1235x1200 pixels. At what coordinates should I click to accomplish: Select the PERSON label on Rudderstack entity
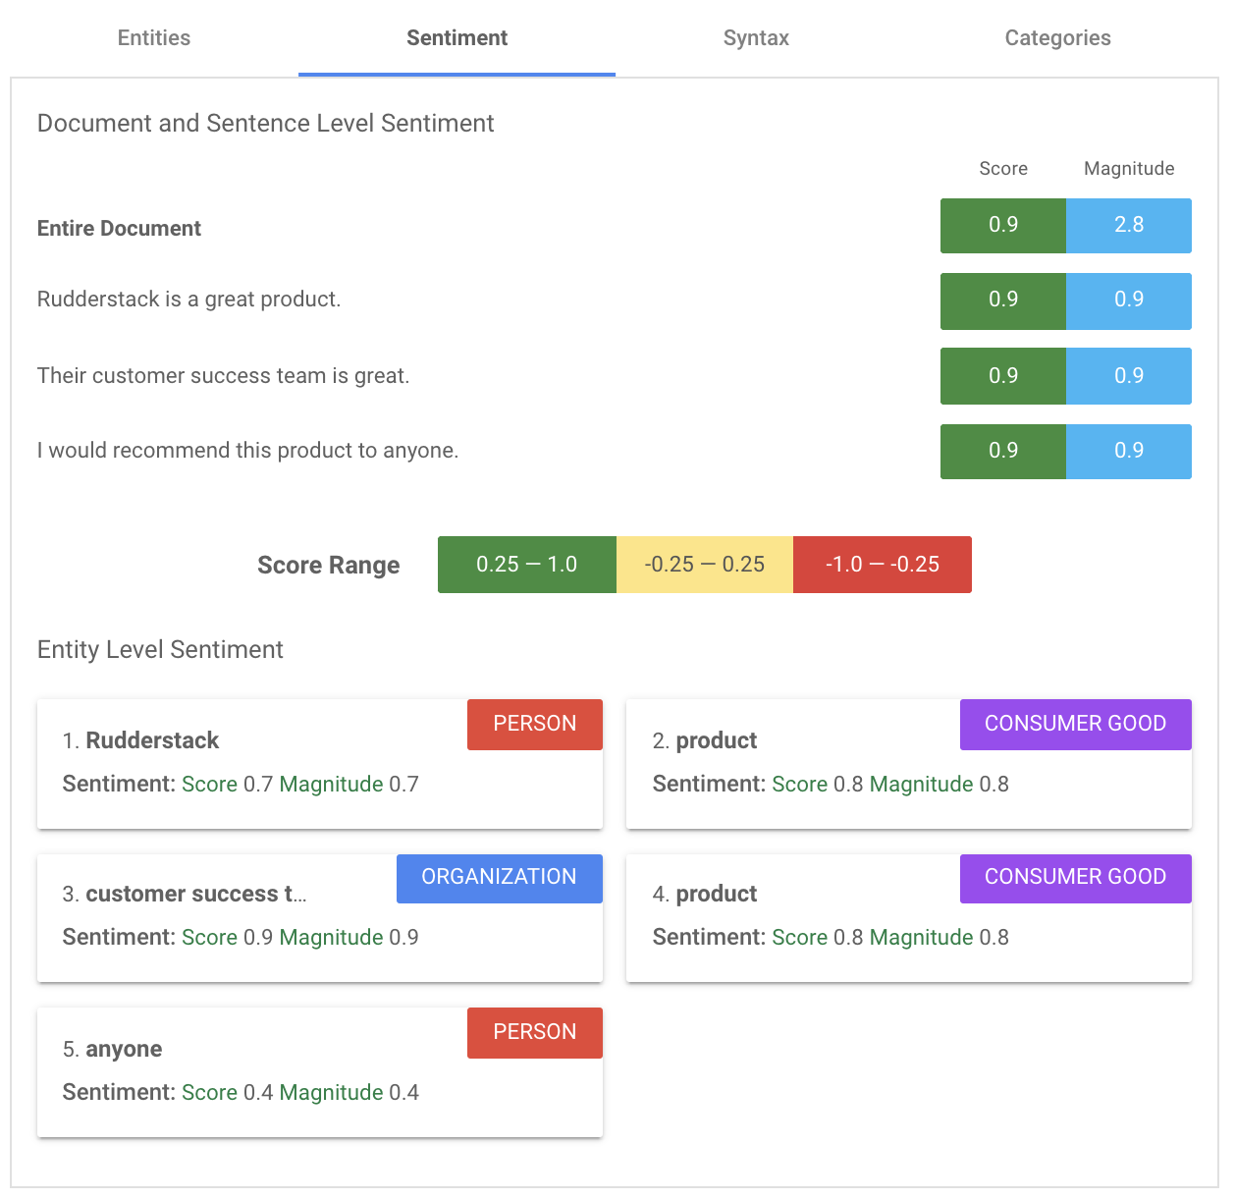click(534, 724)
